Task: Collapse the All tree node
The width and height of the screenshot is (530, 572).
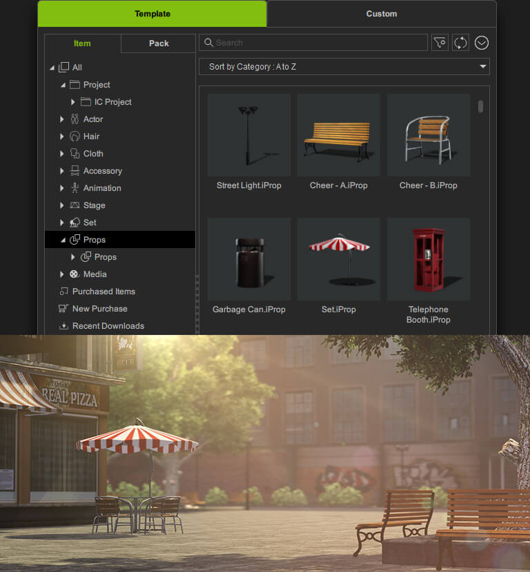Action: point(52,68)
